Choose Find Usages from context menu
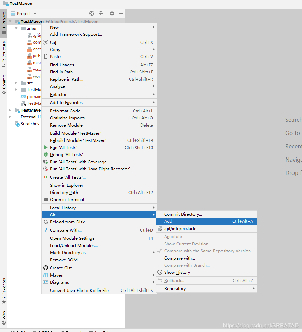This screenshot has width=302, height=332. click(99, 65)
